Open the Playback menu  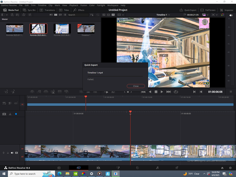(74, 5)
